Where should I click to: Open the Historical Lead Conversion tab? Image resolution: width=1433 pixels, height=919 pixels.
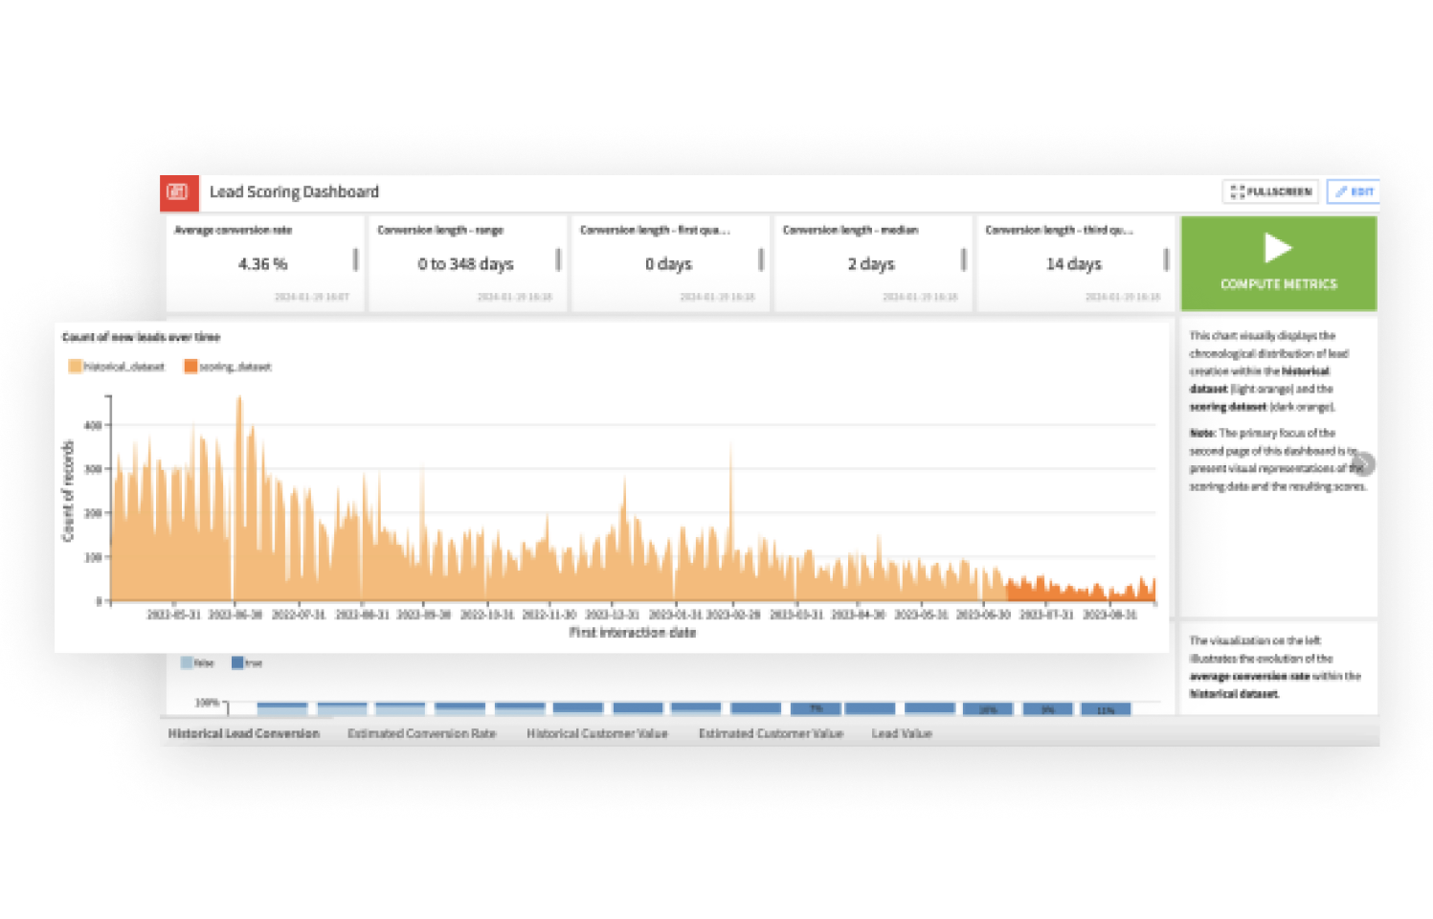point(244,733)
